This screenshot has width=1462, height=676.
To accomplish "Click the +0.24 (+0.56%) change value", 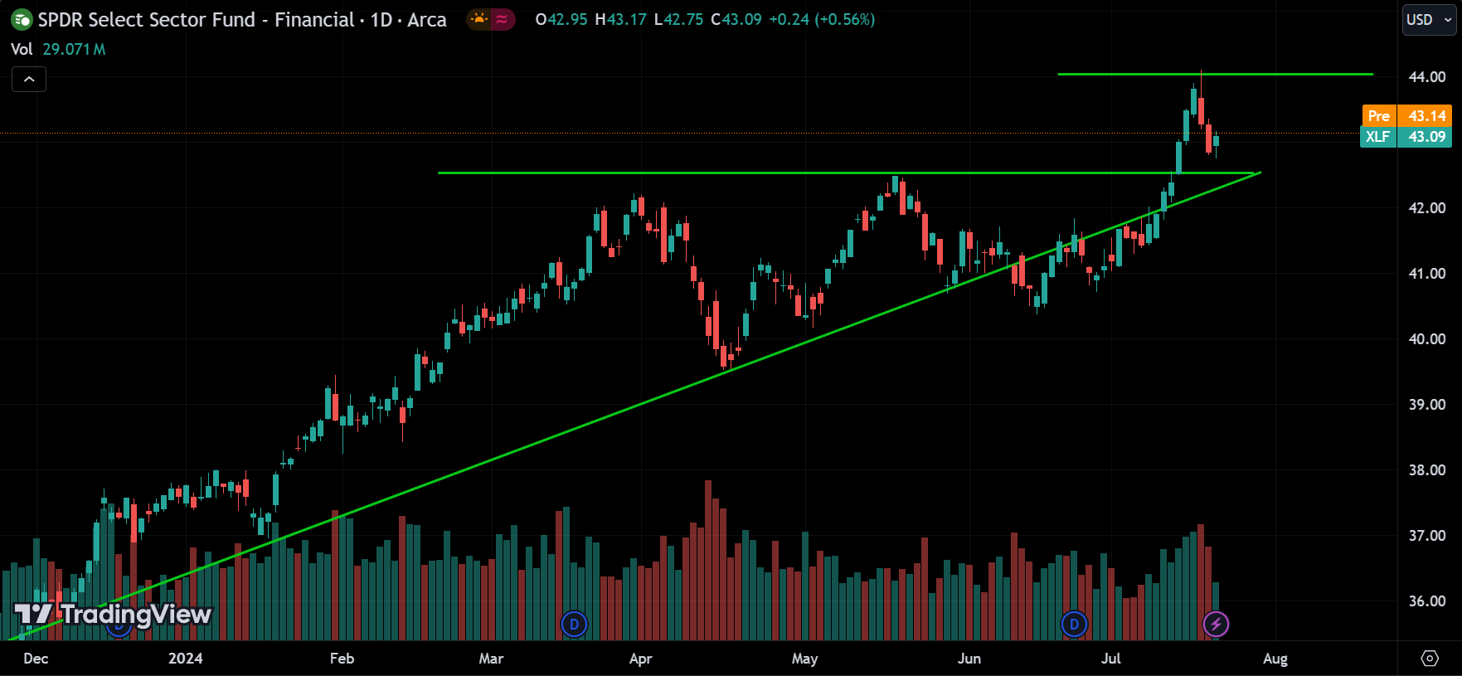I will (x=822, y=19).
